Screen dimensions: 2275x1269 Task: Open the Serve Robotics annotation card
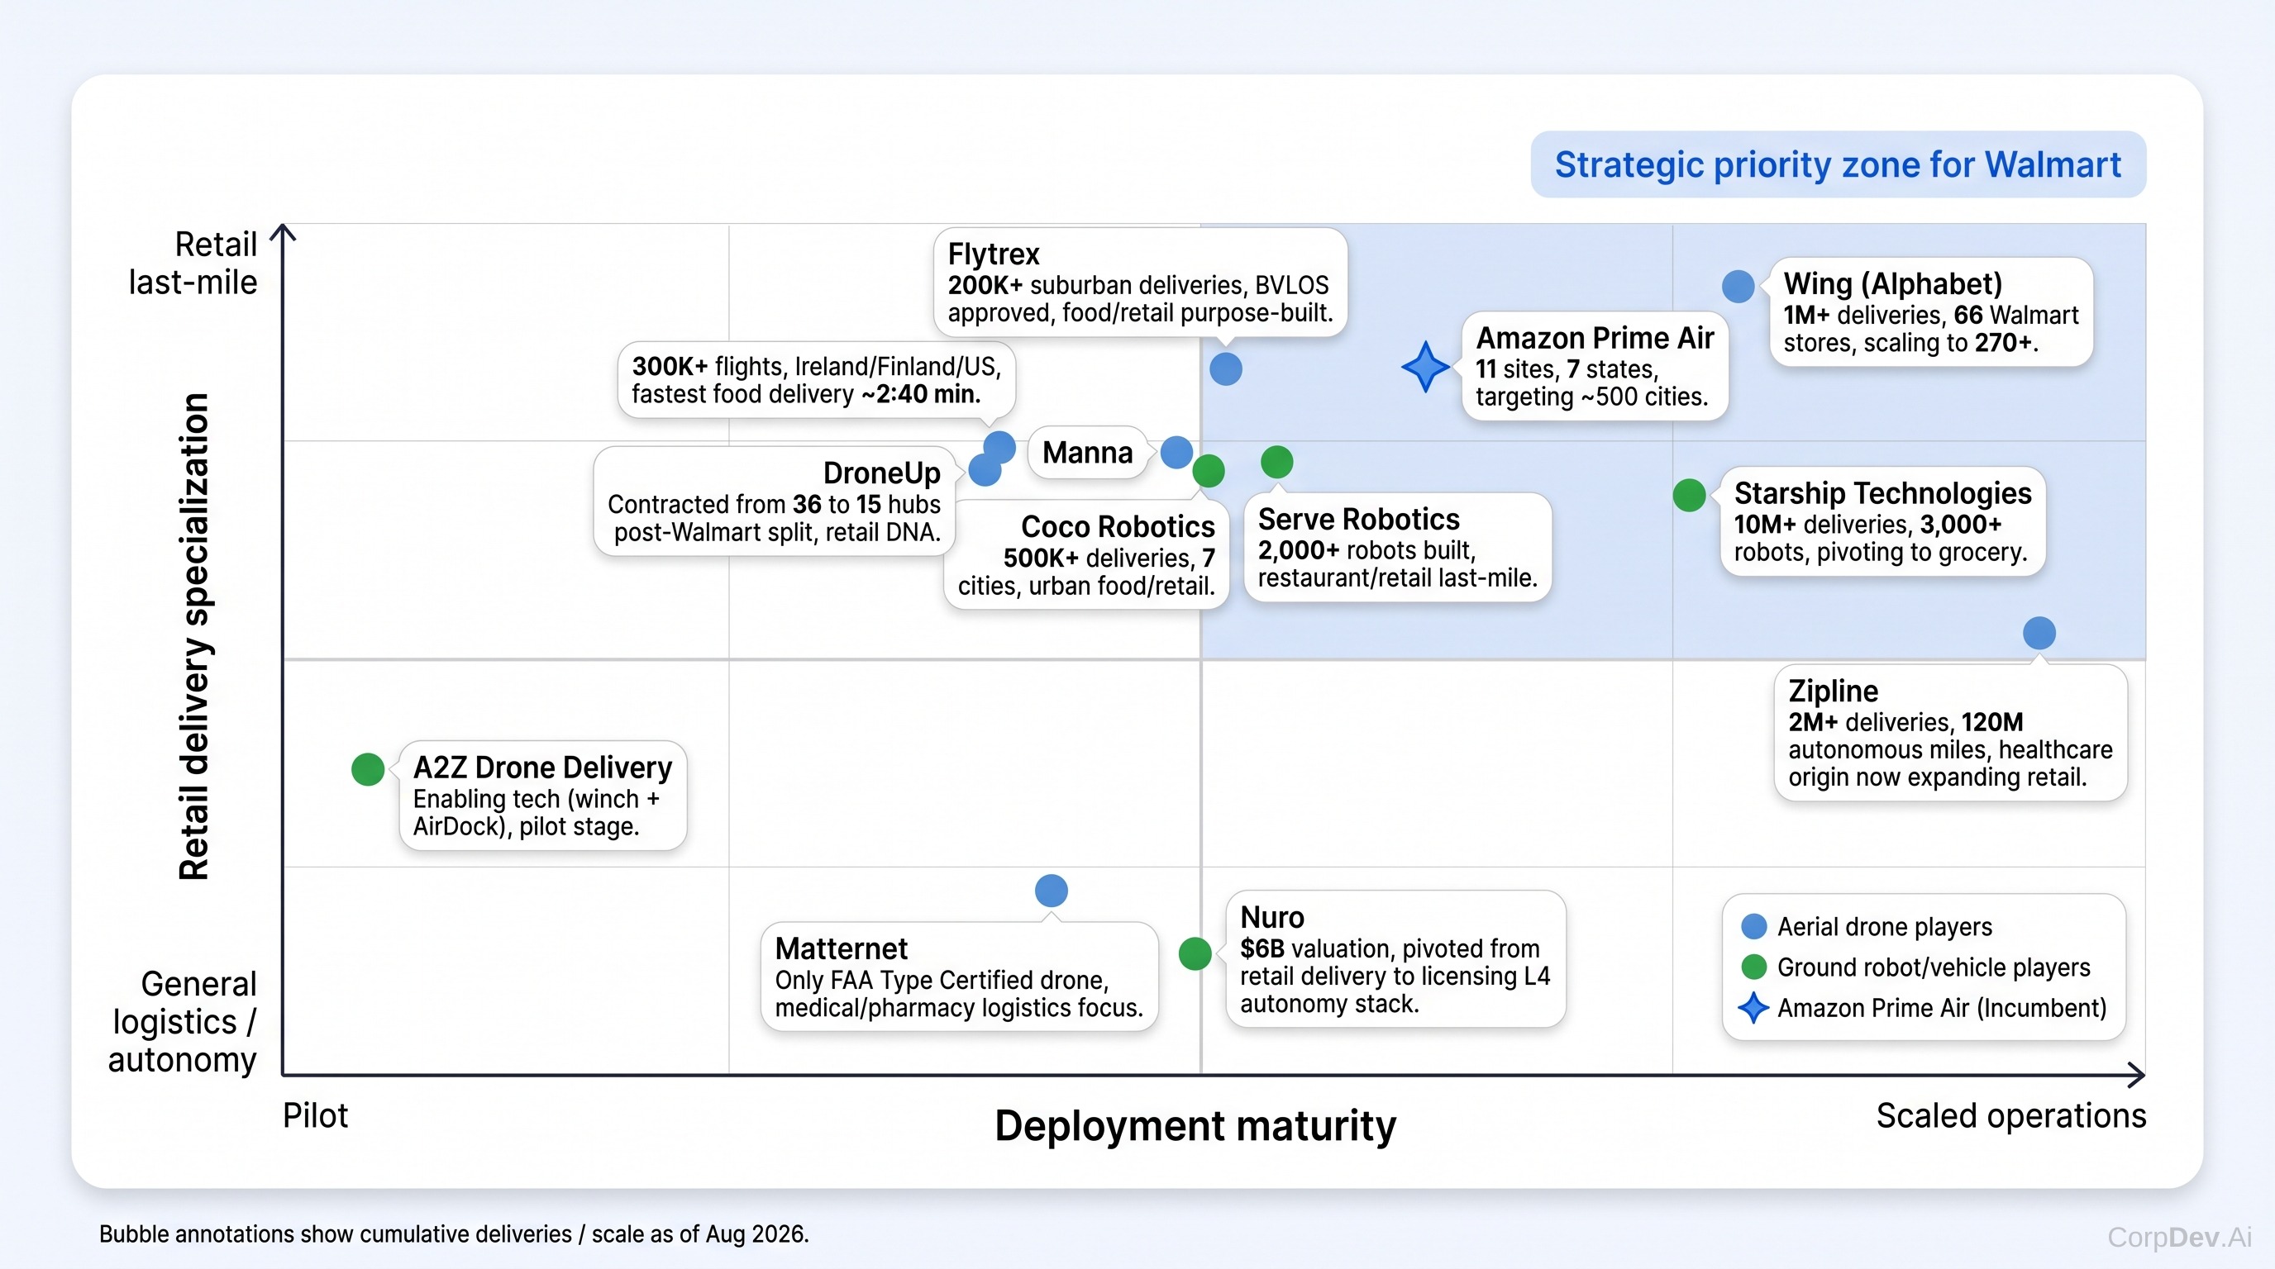click(x=1397, y=547)
